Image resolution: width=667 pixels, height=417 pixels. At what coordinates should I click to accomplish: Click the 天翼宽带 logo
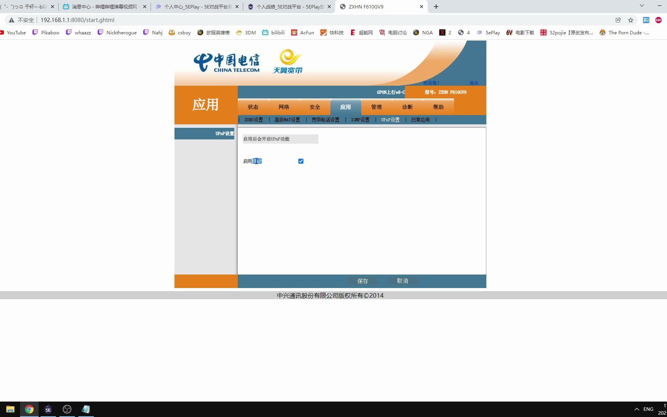pos(288,61)
